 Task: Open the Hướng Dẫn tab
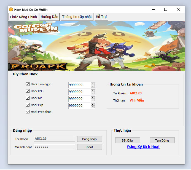pos(49,17)
